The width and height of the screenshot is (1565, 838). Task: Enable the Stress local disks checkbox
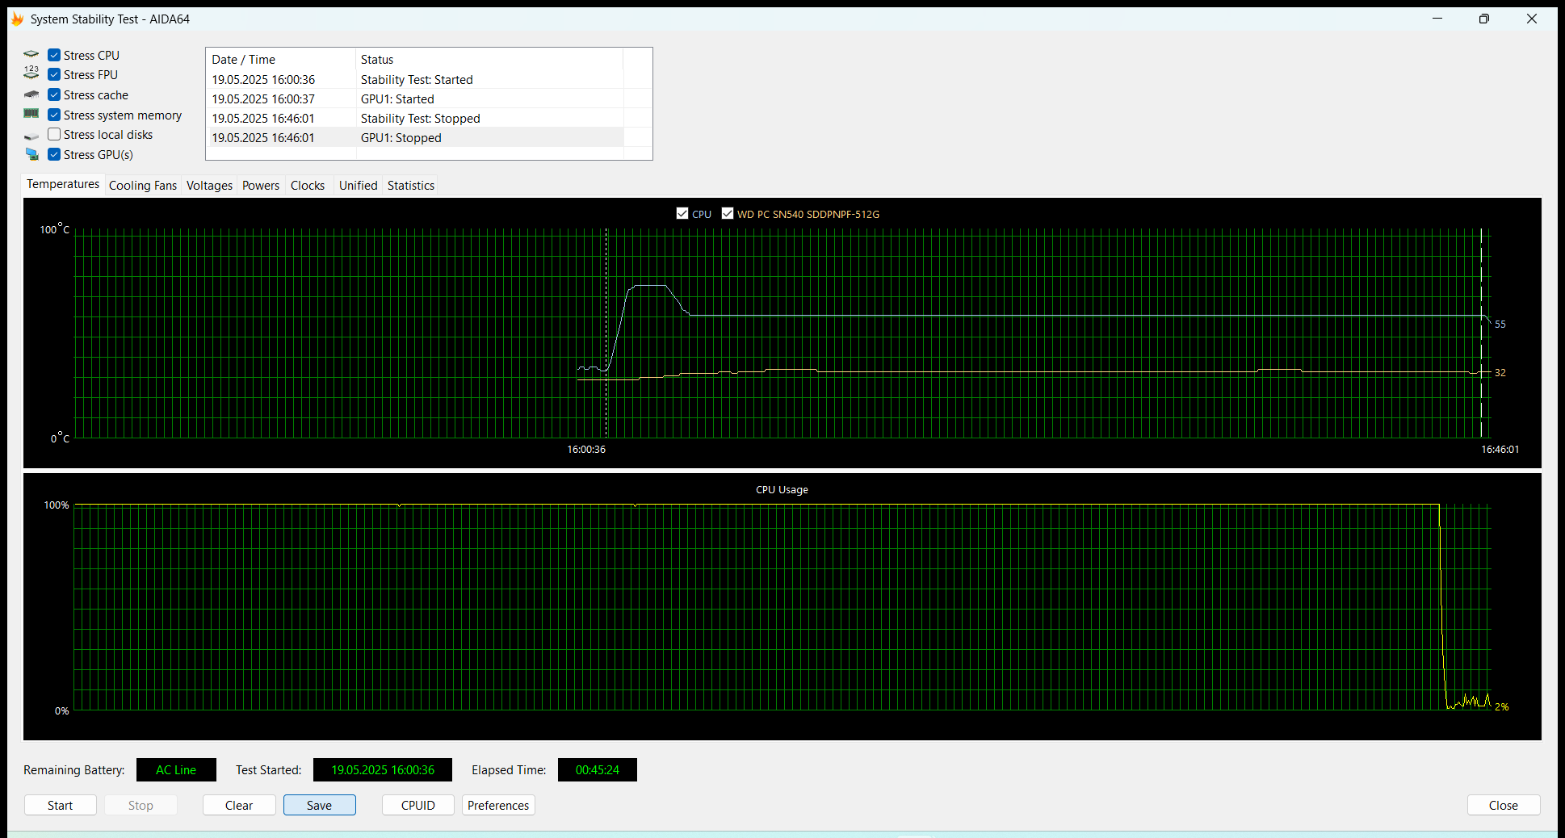54,135
